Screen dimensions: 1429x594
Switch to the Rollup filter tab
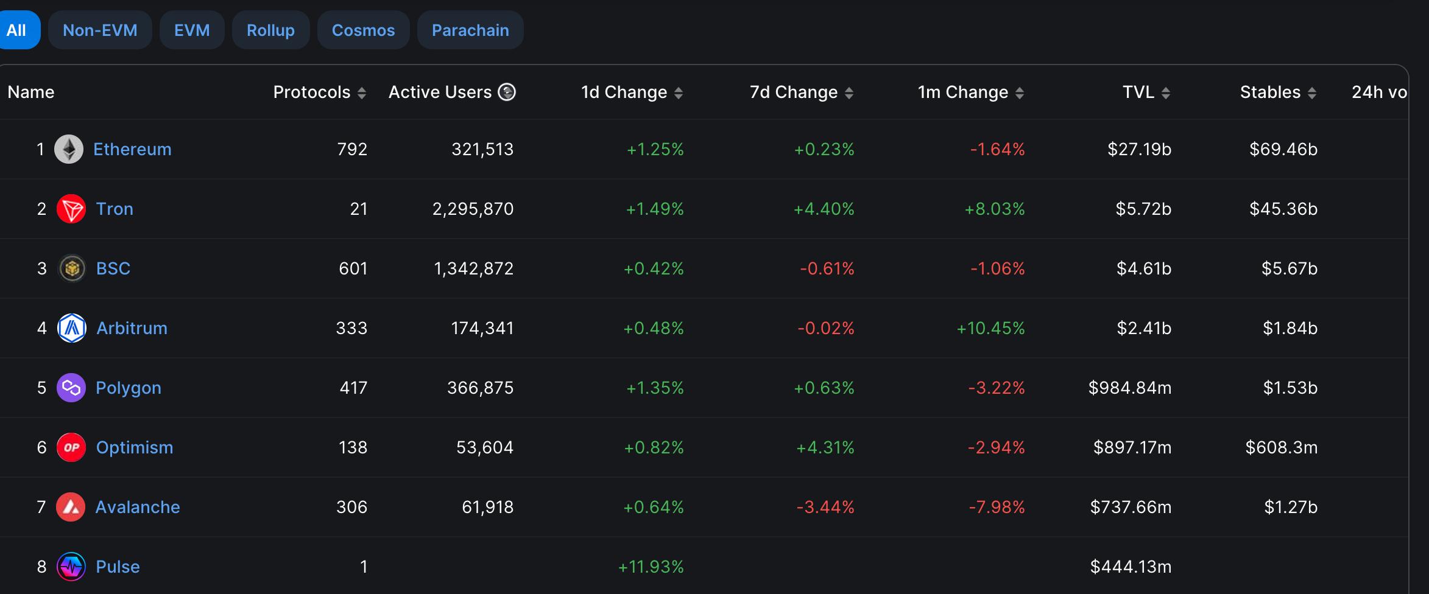(270, 30)
